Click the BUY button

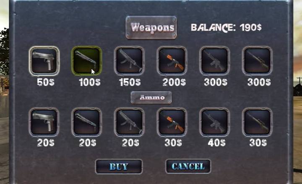(x=119, y=166)
